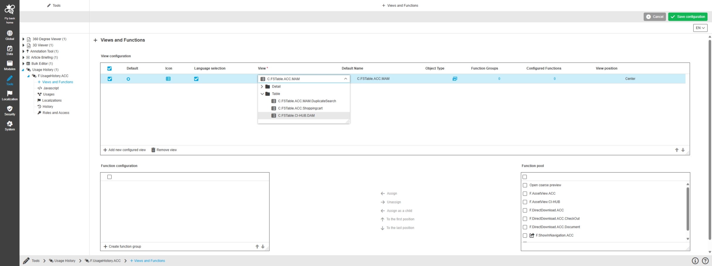Click the Save configuration button

pos(688,17)
